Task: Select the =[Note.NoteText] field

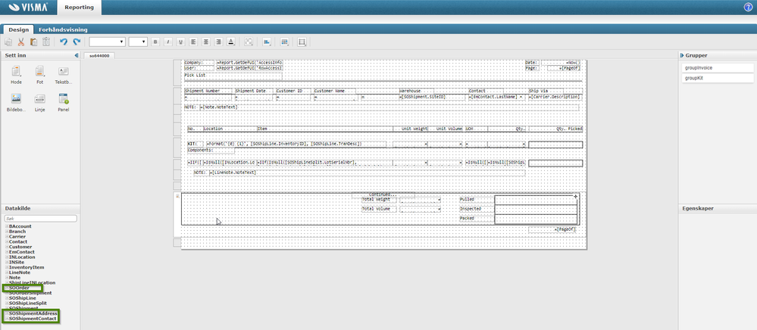Action: coord(389,107)
